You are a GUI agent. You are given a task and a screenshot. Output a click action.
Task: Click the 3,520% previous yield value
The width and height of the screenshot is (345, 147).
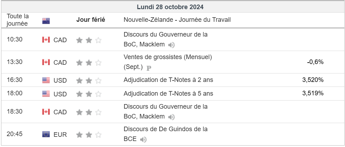313,80
